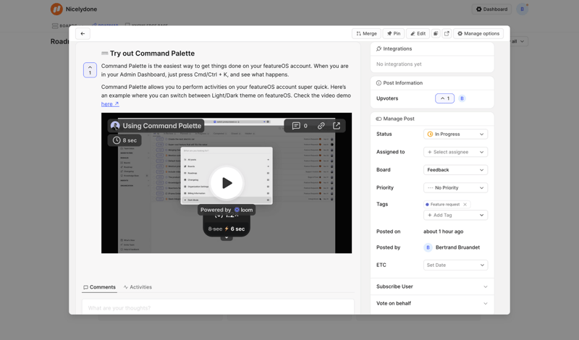Click the Integrations plug icon
Viewport: 579px width, 340px height.
(379, 48)
